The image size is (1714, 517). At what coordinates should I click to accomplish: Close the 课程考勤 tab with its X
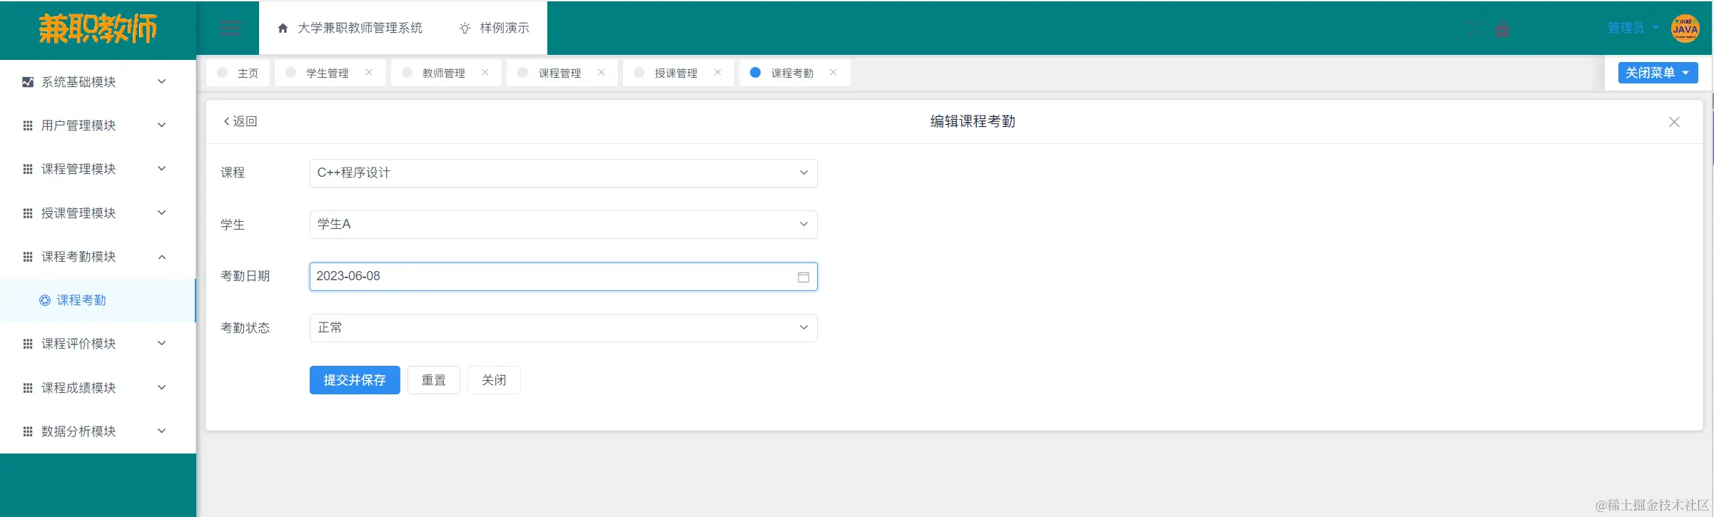(833, 72)
